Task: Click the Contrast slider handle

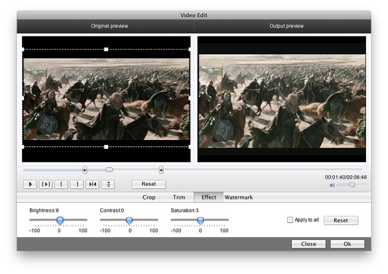Action: click(129, 220)
